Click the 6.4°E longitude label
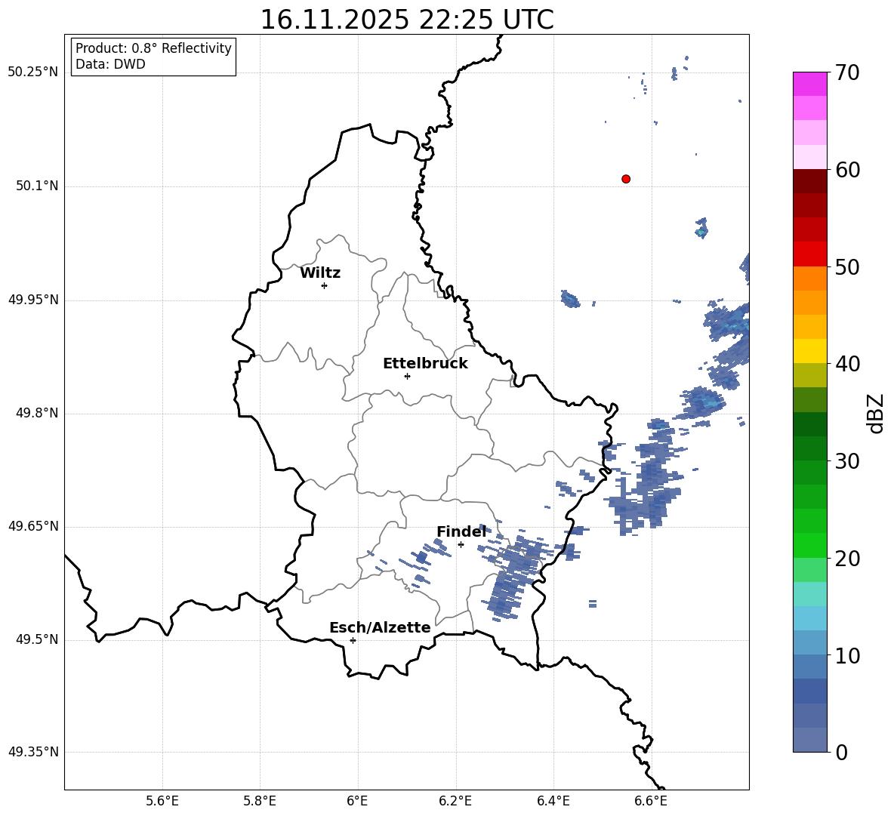 553,801
